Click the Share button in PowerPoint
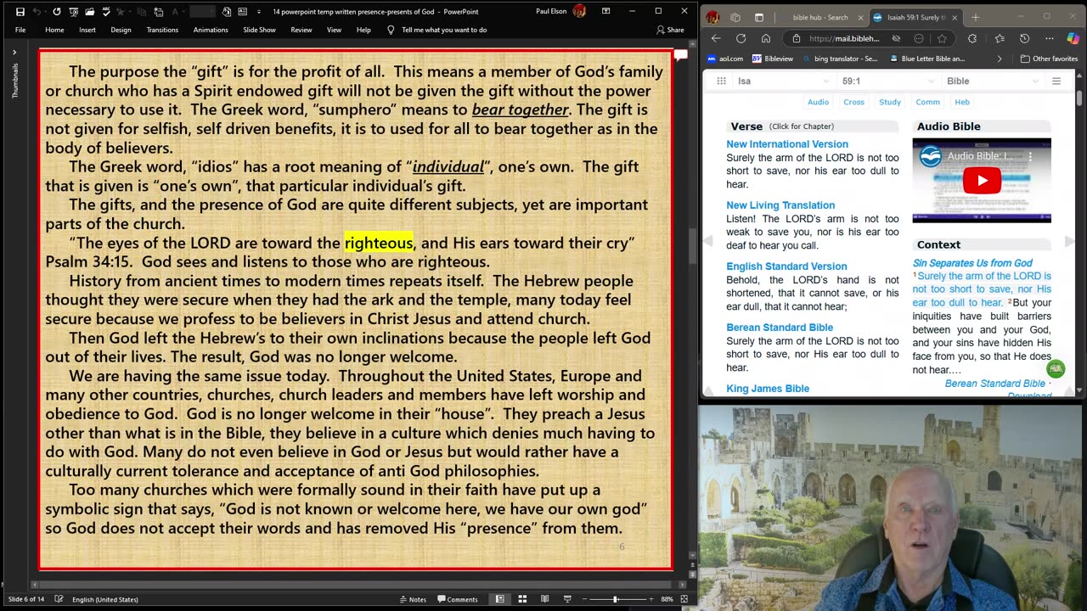 pyautogui.click(x=670, y=30)
